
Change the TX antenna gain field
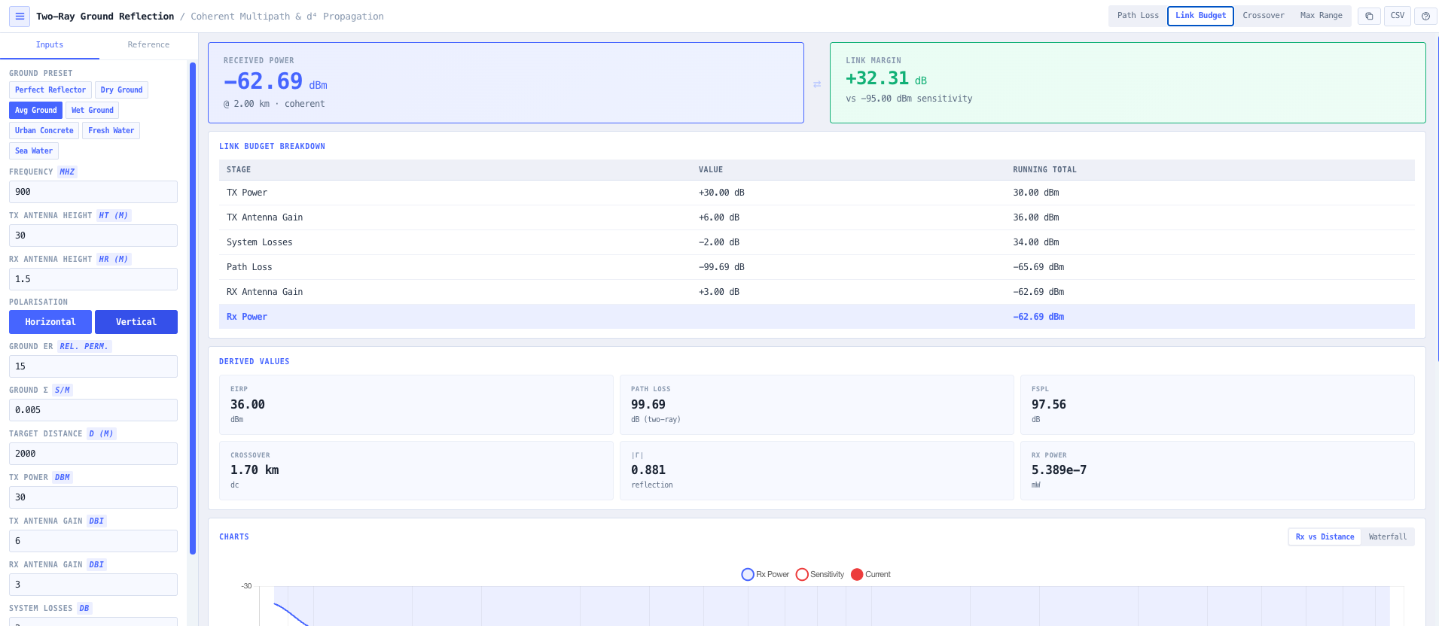93,541
